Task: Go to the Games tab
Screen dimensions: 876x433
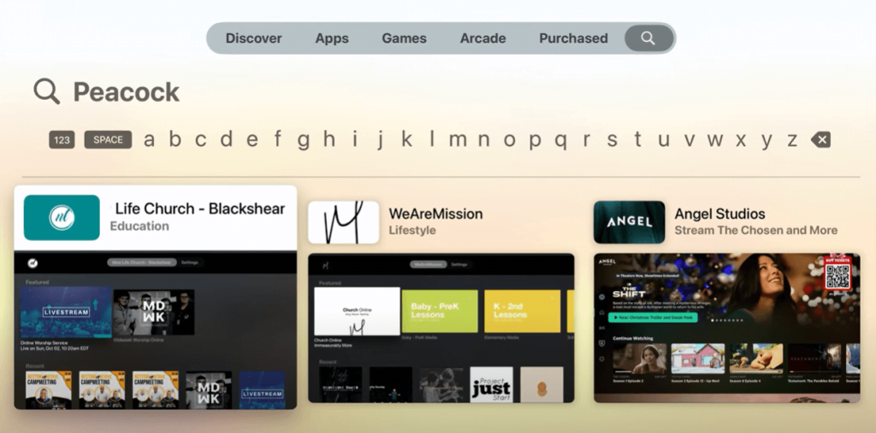Action: 404,38
